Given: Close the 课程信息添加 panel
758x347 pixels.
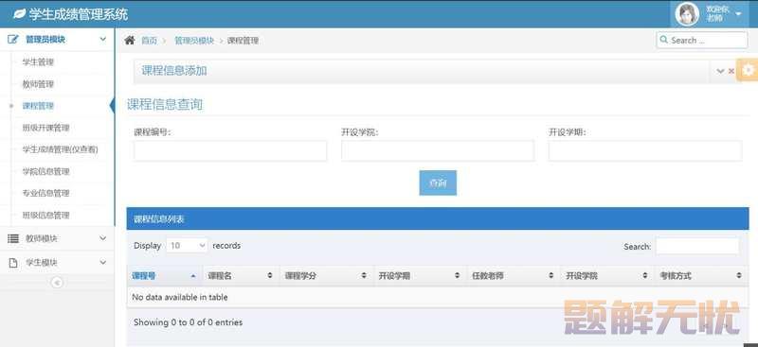Looking at the screenshot, I should tap(731, 71).
